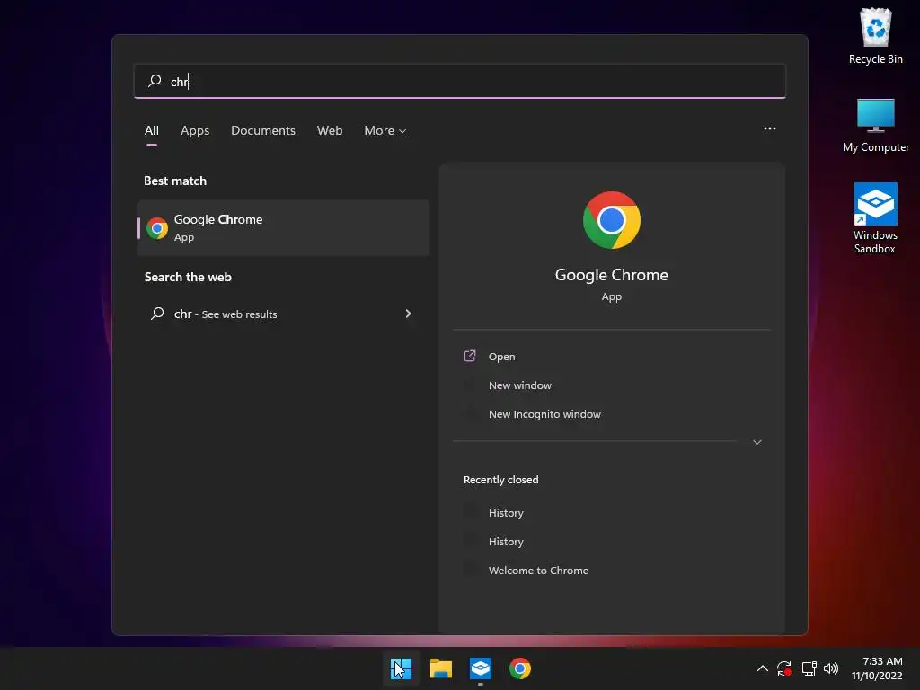Screen dimensions: 920x690
Task: Show hidden system tray icons
Action: point(762,668)
